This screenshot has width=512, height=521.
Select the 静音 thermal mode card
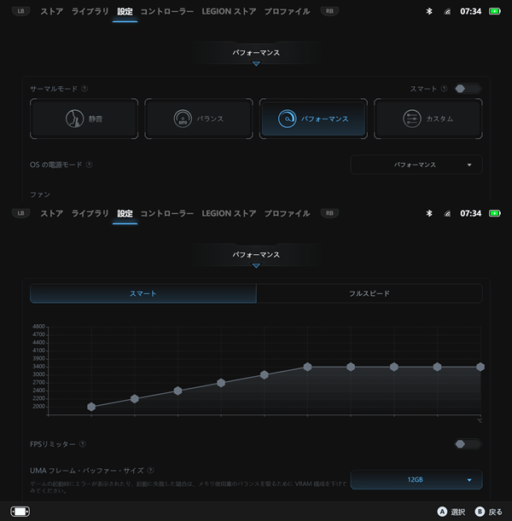tap(84, 119)
